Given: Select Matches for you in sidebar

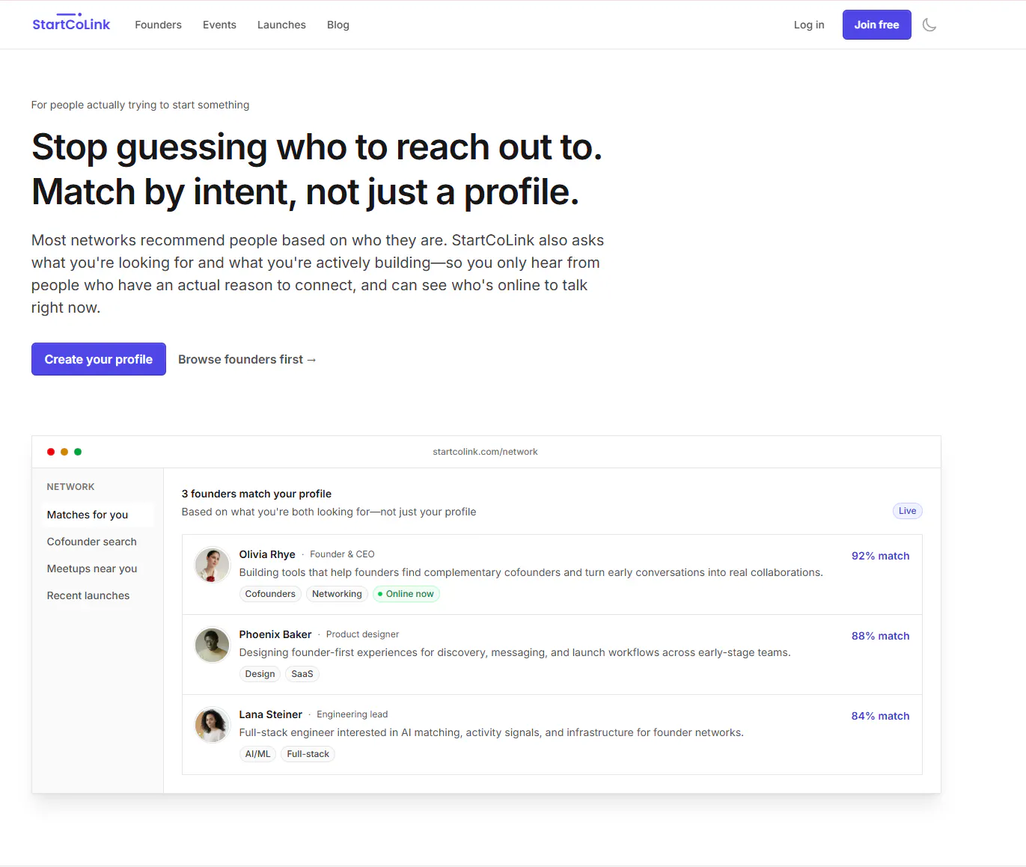Looking at the screenshot, I should [x=97, y=515].
